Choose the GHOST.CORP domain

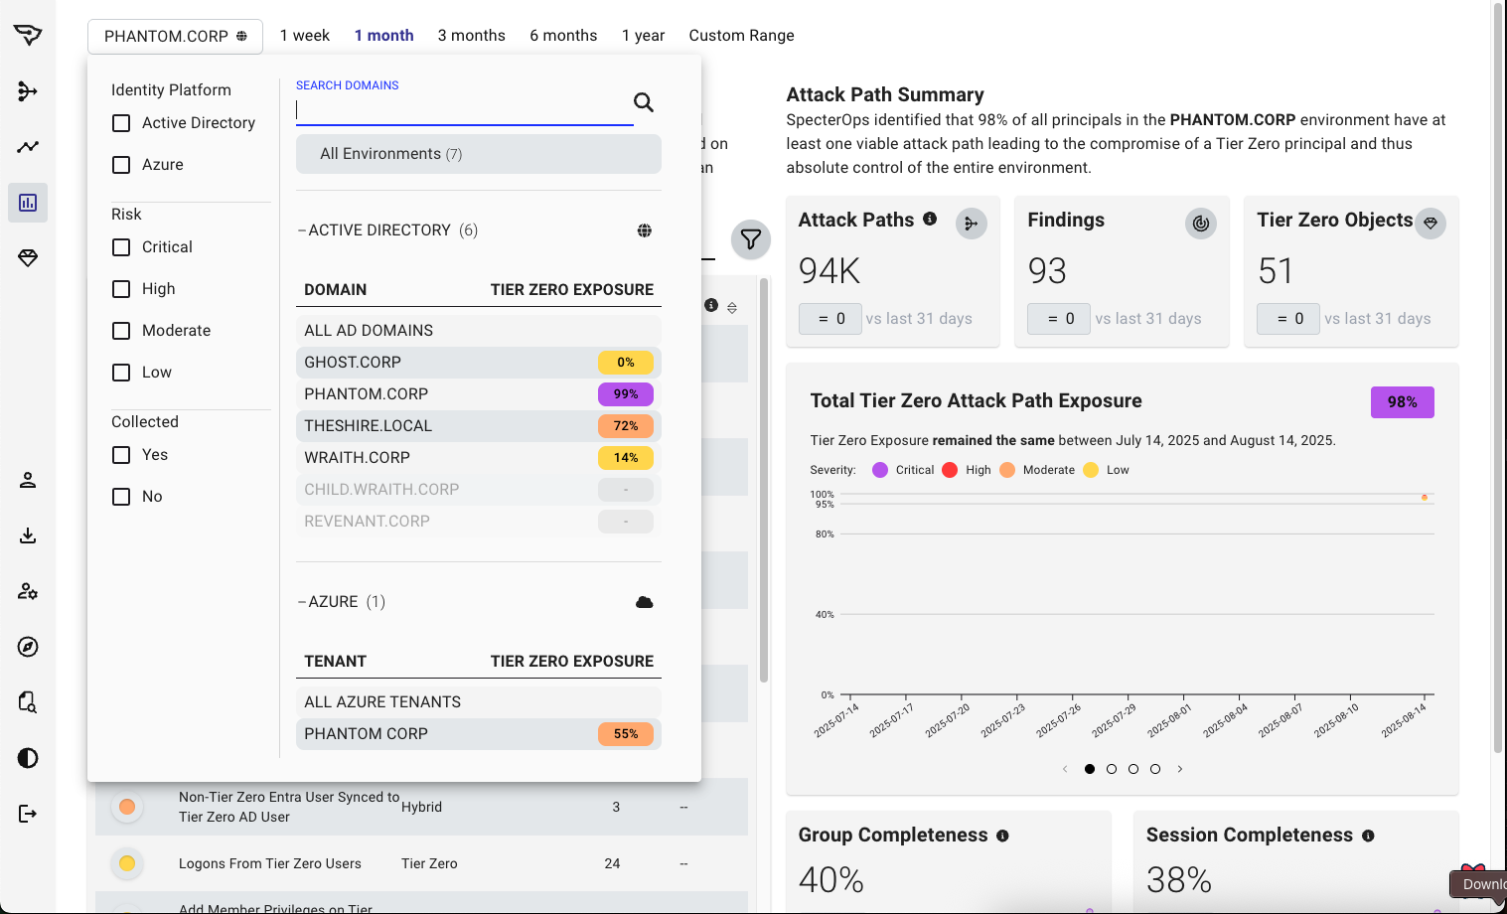pyautogui.click(x=479, y=363)
